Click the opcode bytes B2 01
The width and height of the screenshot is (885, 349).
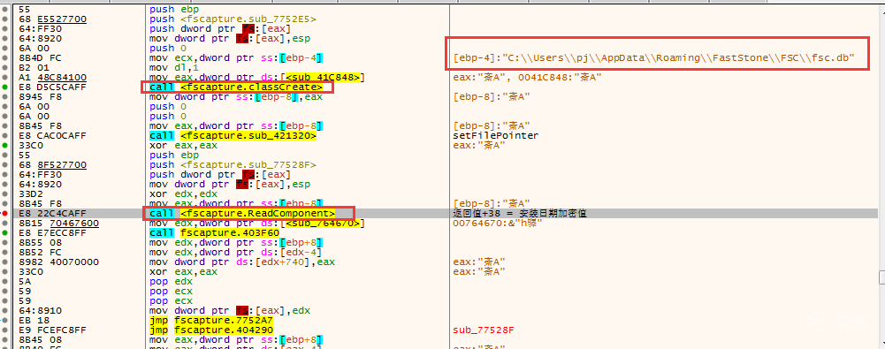(34, 68)
